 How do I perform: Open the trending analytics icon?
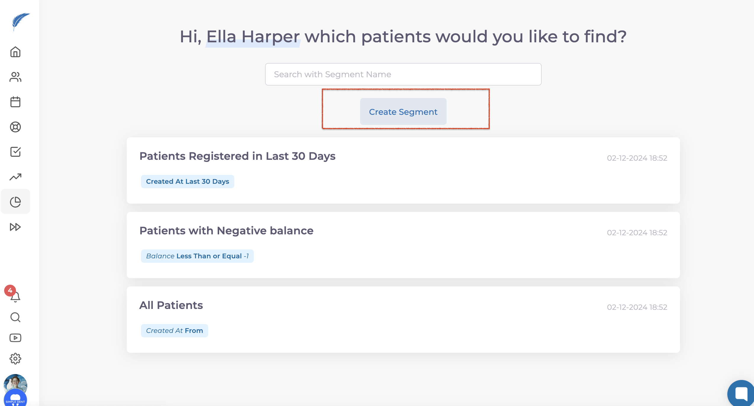[15, 177]
